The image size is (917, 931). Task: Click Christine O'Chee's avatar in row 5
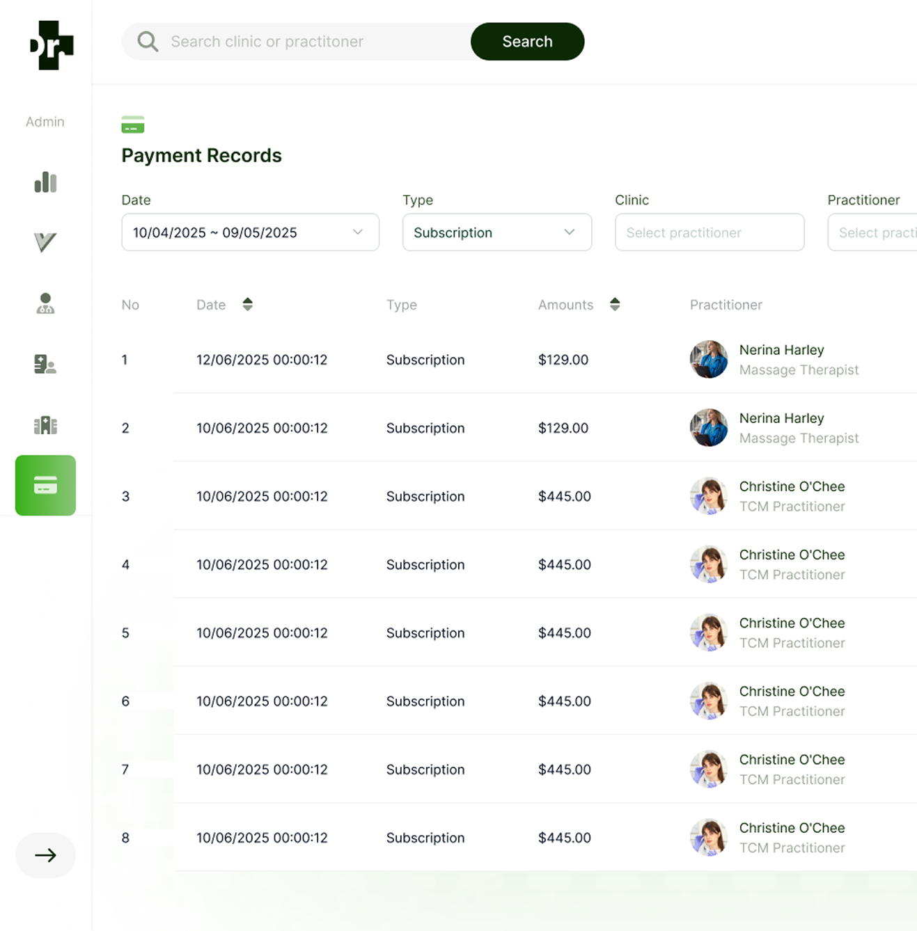[x=709, y=632]
